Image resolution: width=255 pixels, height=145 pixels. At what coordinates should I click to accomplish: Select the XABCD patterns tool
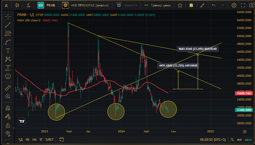[x=8, y=59]
